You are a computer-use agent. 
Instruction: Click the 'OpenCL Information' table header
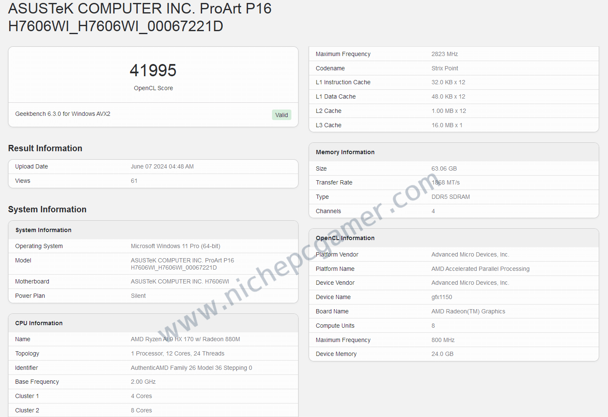pos(345,238)
